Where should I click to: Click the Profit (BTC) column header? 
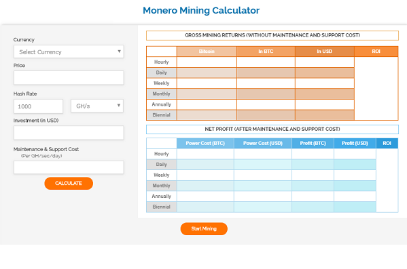pyautogui.click(x=313, y=143)
